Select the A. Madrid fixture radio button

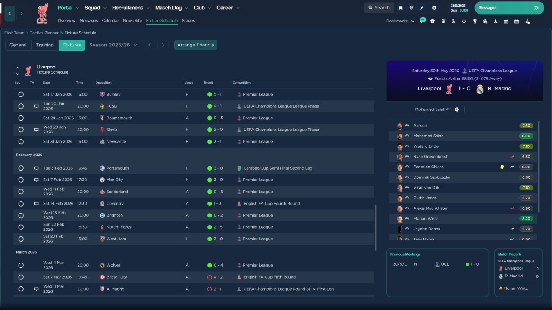21,289
